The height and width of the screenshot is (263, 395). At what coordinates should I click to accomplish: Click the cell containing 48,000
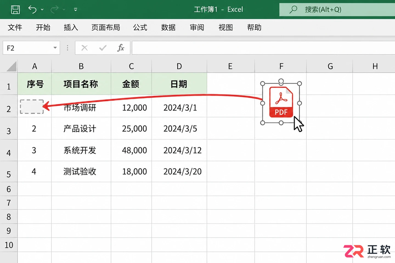(131, 150)
